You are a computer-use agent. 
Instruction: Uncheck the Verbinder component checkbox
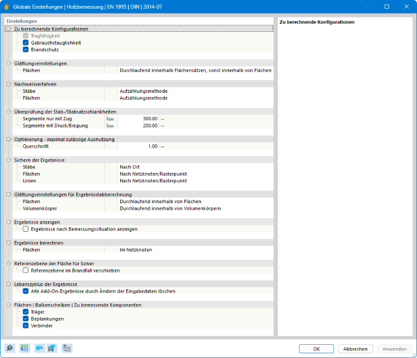[26, 326]
